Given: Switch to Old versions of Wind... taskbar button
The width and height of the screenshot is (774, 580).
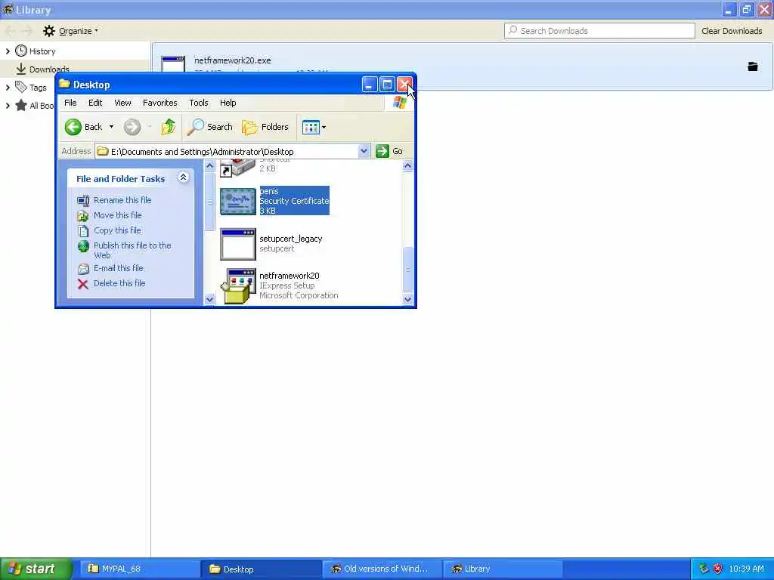Looking at the screenshot, I should 381,569.
